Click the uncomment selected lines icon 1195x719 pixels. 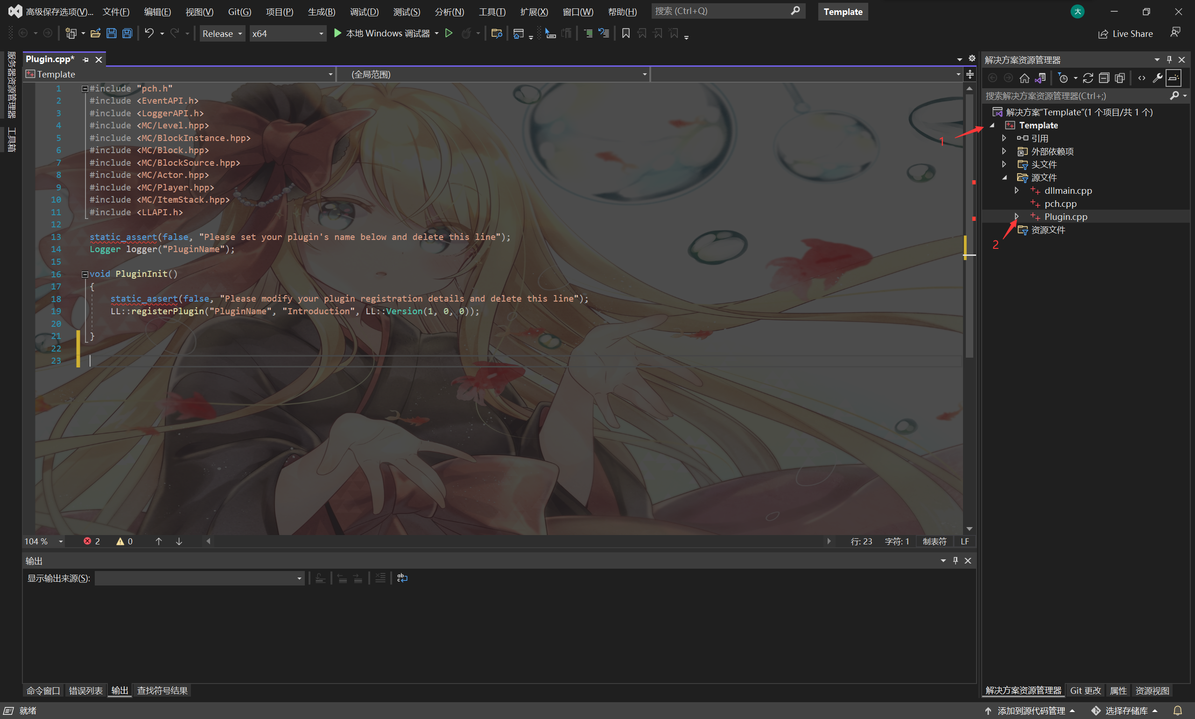click(604, 34)
